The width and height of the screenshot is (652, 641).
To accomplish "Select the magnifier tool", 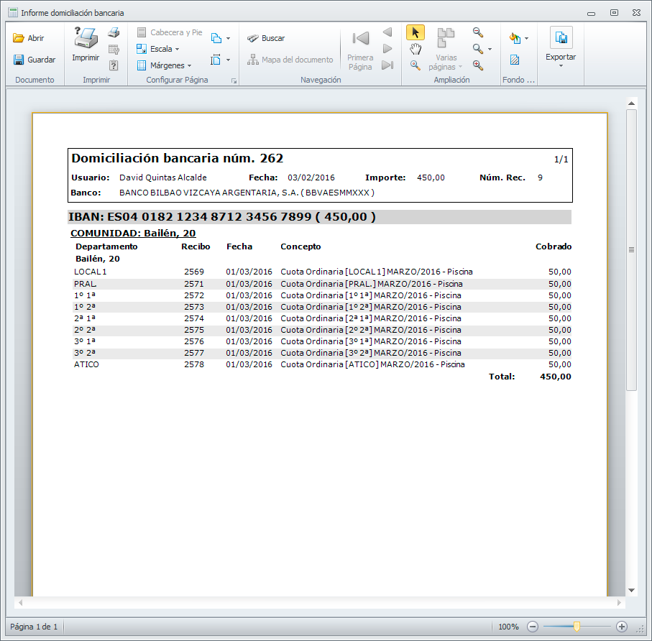I will tap(415, 65).
